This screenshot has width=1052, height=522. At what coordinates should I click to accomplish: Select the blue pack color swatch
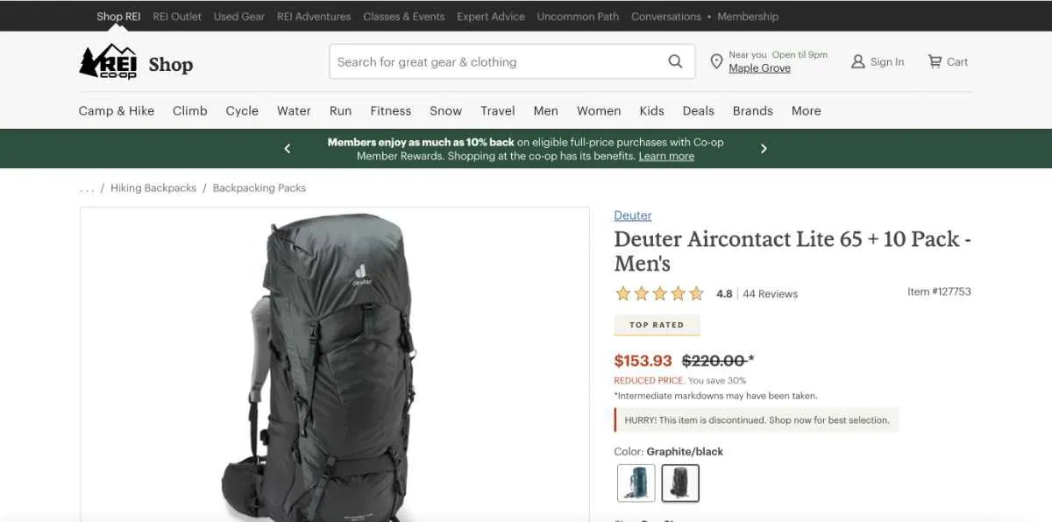636,483
